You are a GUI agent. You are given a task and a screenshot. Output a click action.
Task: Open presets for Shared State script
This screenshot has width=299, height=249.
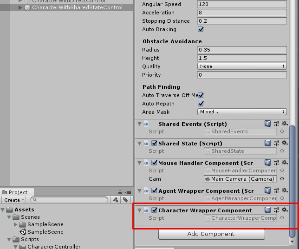(x=276, y=143)
